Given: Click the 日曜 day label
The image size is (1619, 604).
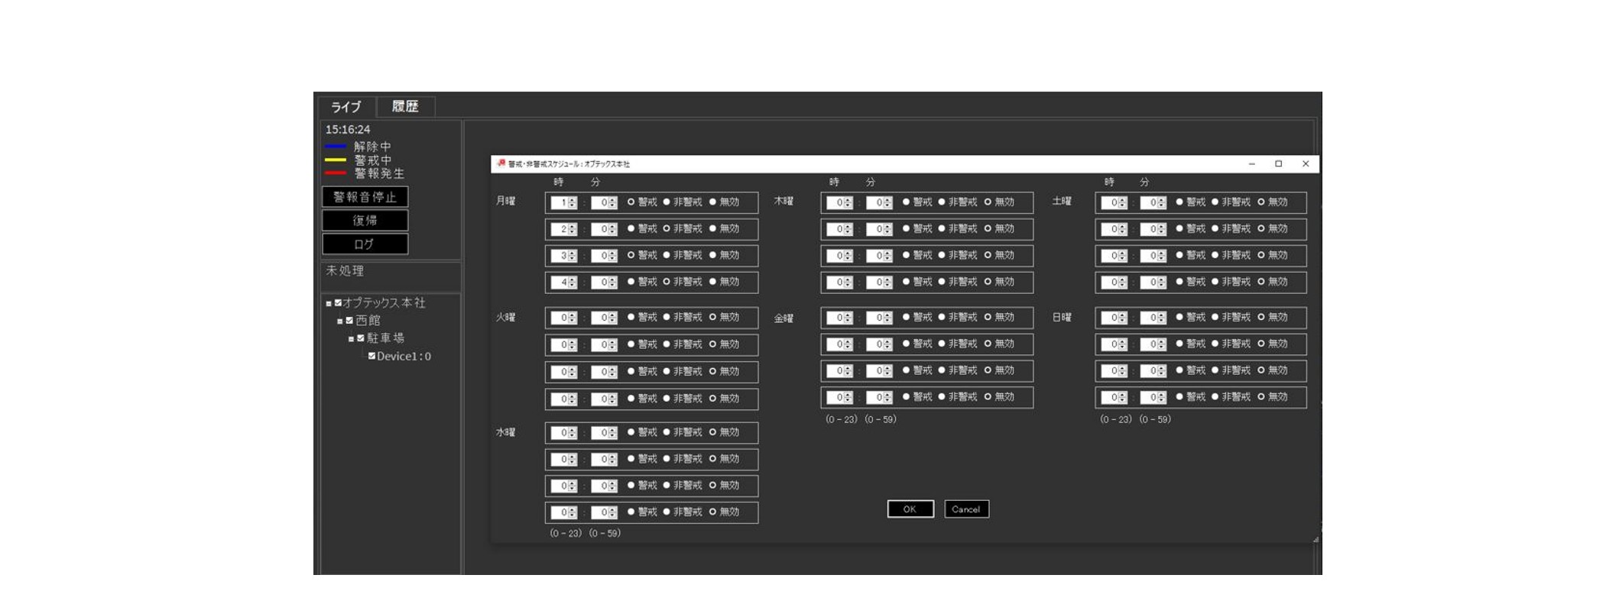Looking at the screenshot, I should coord(1062,317).
